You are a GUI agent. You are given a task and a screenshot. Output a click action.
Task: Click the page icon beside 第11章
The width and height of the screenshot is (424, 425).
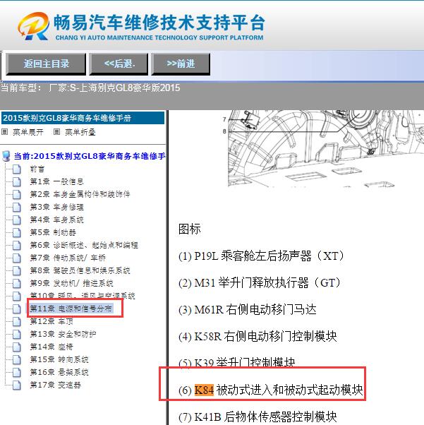pyautogui.click(x=17, y=309)
